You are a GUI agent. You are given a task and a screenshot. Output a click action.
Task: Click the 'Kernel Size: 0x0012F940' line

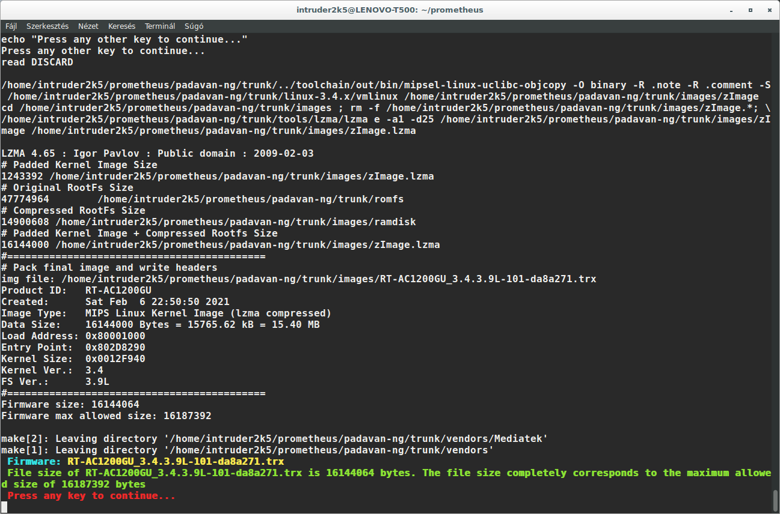coord(73,359)
